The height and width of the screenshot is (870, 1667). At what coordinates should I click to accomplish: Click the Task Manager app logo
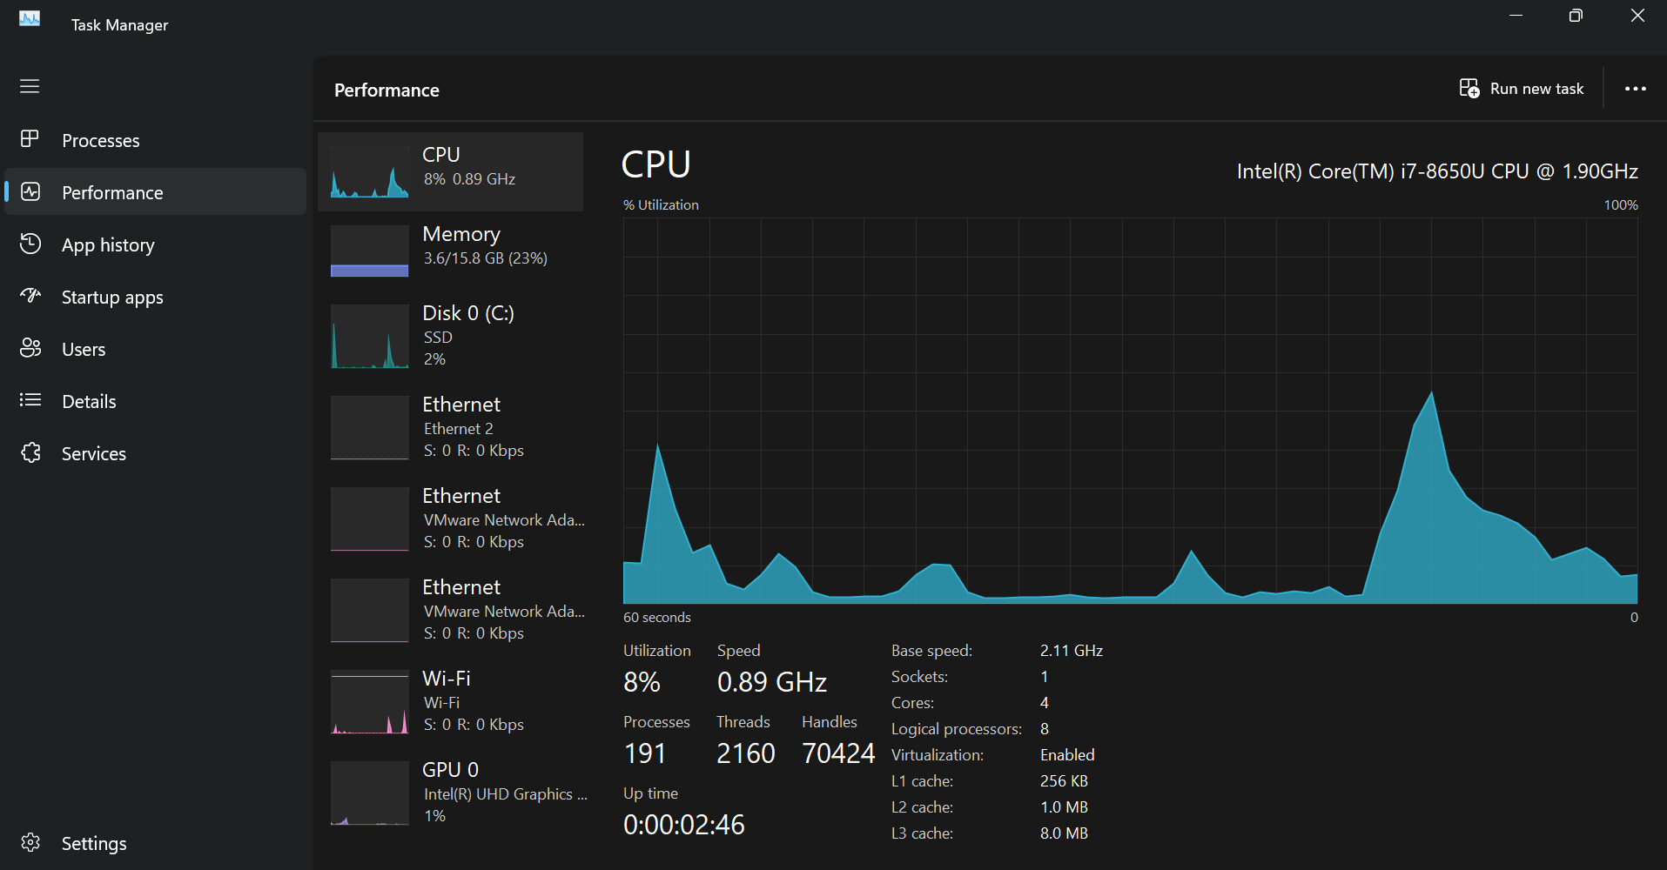[x=29, y=18]
